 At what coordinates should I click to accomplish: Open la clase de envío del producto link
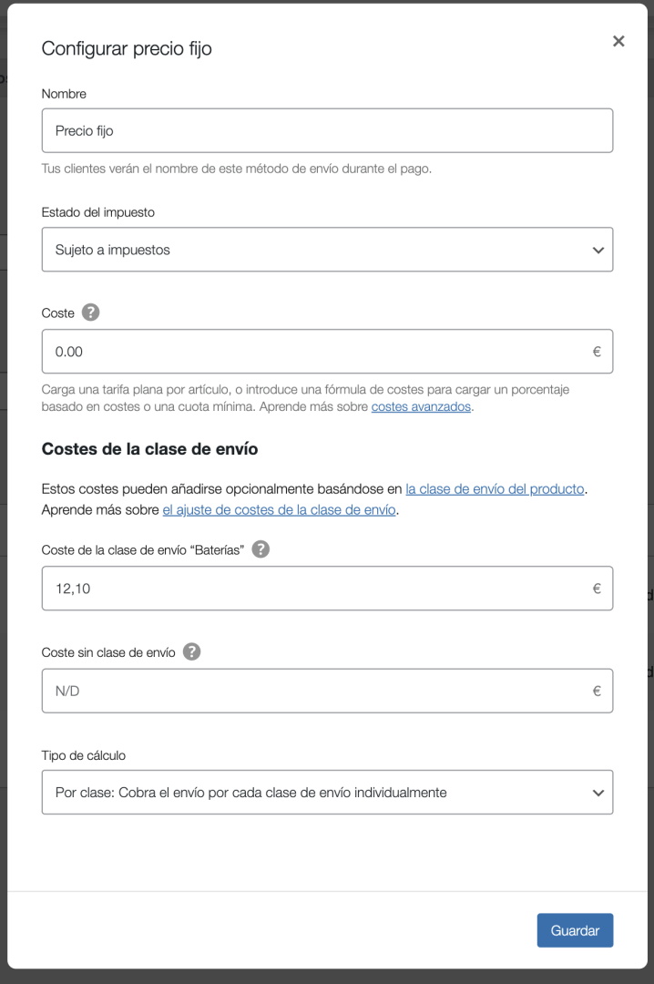tap(495, 489)
